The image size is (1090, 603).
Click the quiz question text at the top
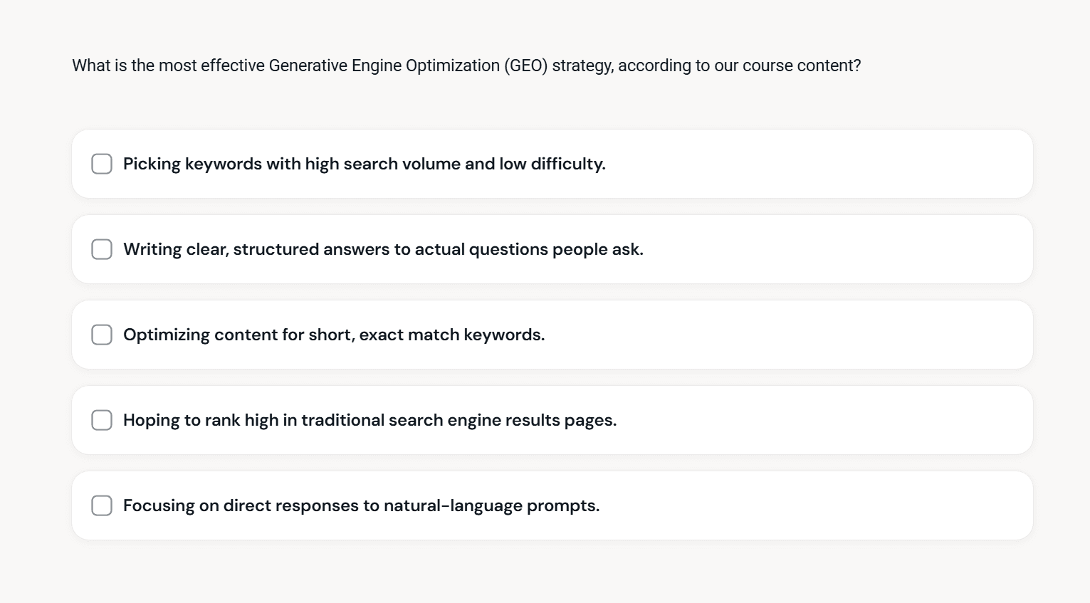466,65
